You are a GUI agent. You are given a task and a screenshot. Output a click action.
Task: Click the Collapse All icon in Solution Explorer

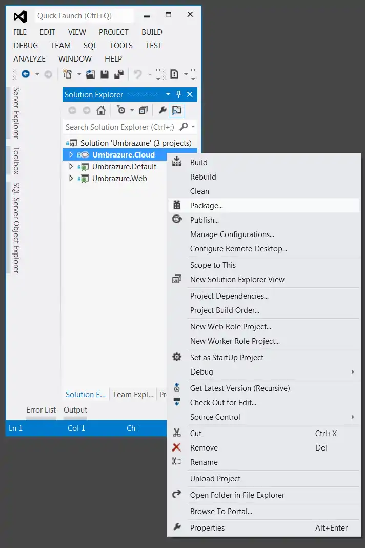pos(143,110)
